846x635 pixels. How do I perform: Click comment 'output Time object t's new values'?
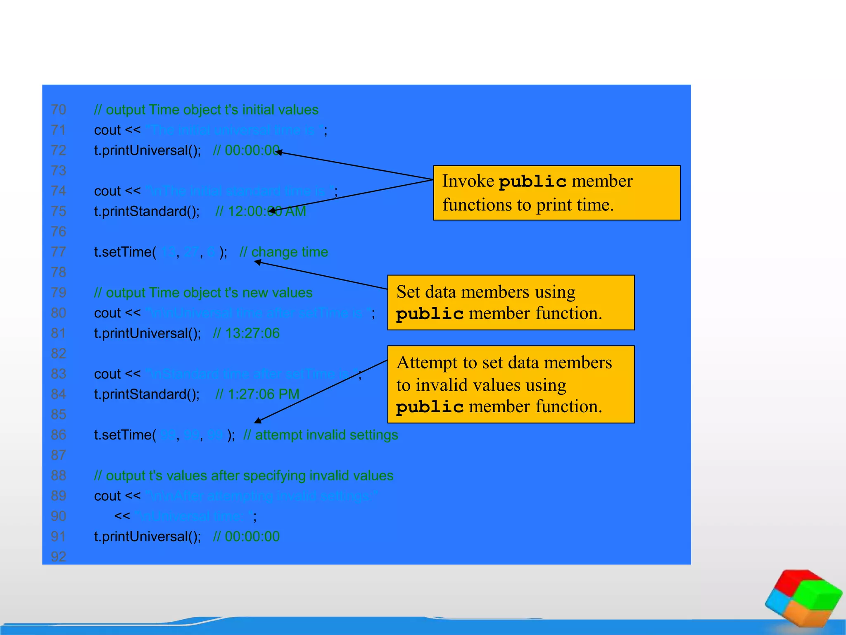click(x=203, y=293)
